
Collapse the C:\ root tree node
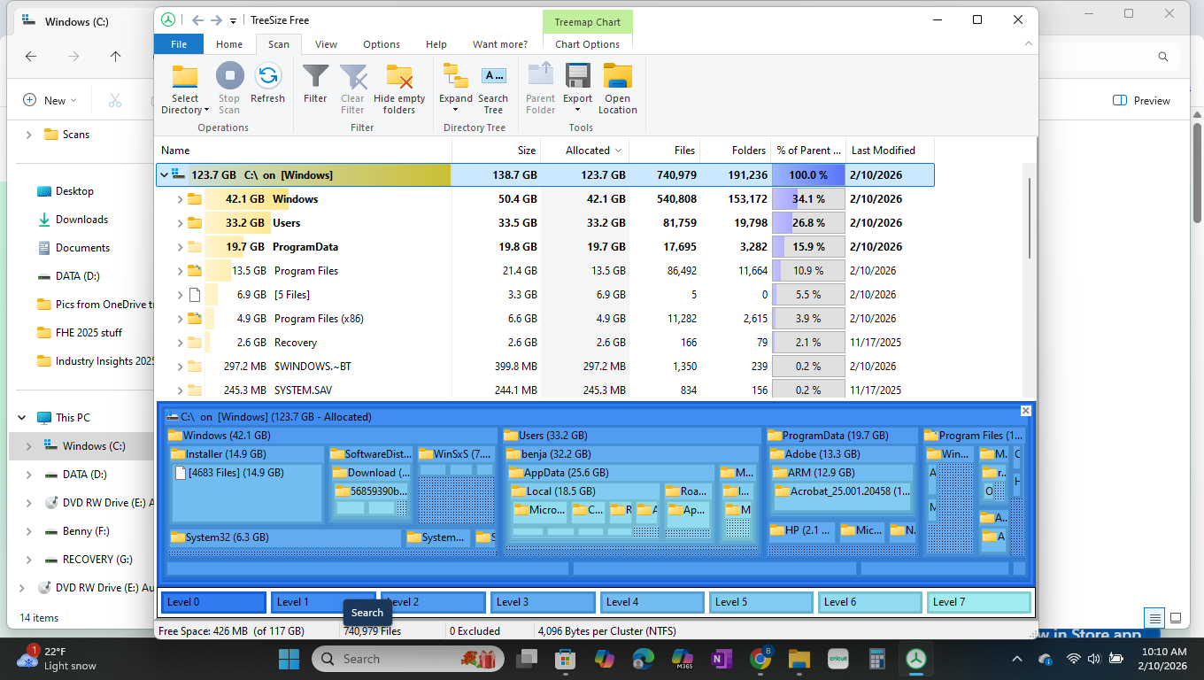pyautogui.click(x=165, y=175)
